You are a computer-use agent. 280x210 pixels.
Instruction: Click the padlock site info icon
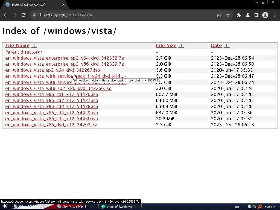coord(34,15)
